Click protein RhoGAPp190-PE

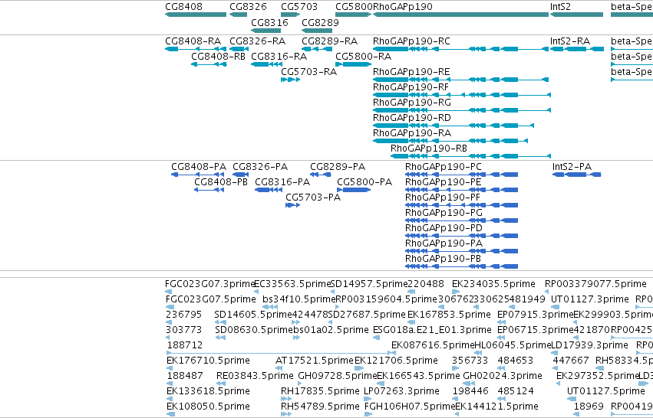(x=462, y=190)
